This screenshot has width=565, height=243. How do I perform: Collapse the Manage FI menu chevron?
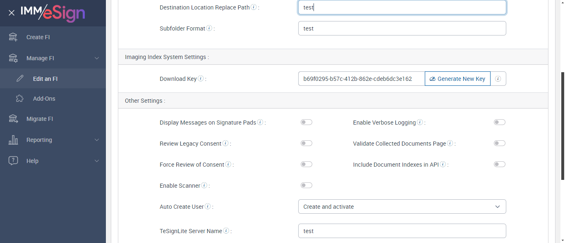[97, 58]
